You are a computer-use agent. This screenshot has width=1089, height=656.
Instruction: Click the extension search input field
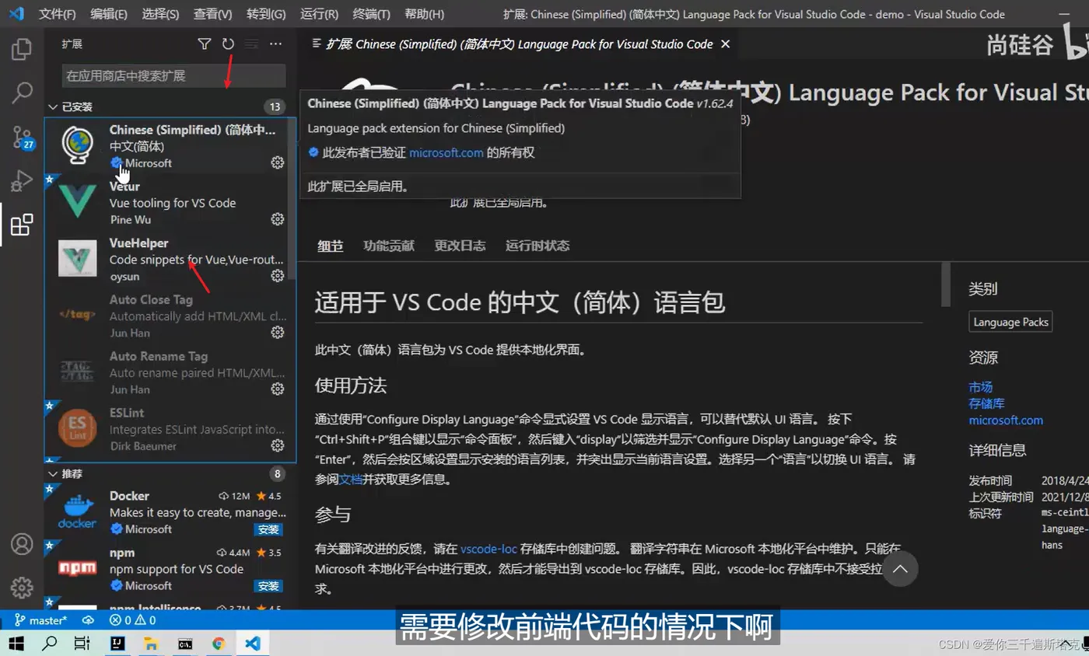point(173,75)
